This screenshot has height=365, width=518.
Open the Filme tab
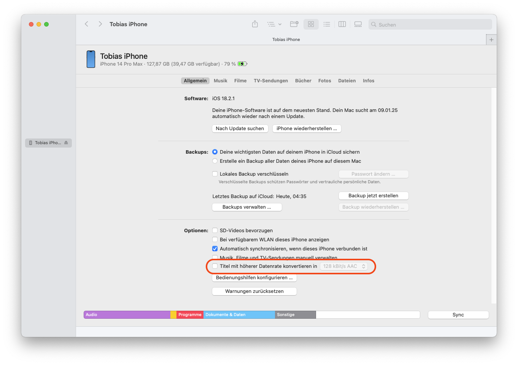click(x=240, y=81)
